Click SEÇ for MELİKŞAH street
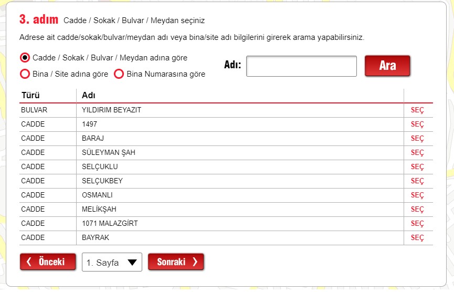454x292 pixels. tap(417, 210)
